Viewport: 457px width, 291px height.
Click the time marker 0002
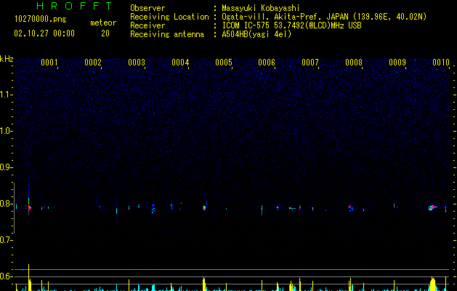coord(93,63)
